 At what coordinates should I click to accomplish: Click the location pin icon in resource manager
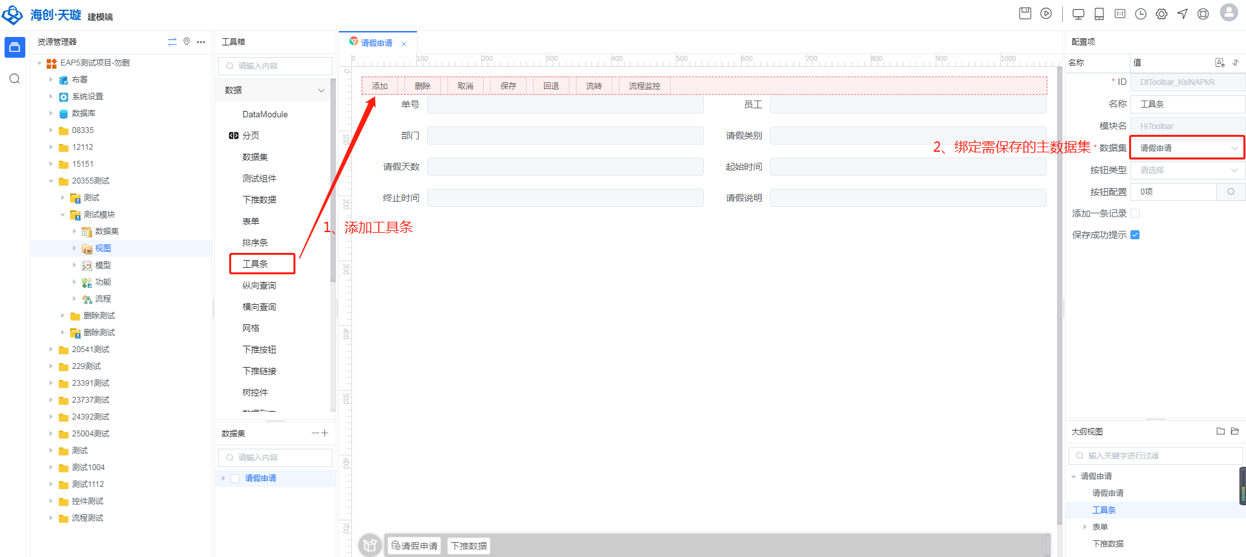(186, 41)
